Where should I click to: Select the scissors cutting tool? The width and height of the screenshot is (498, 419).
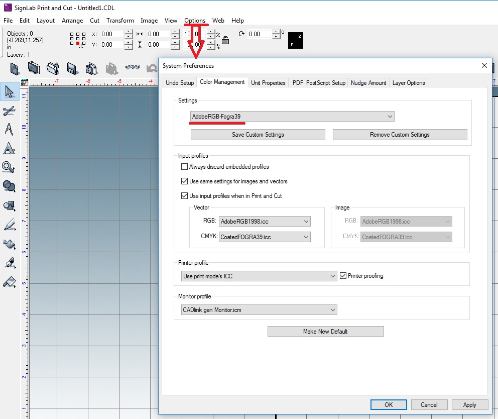pyautogui.click(x=9, y=111)
